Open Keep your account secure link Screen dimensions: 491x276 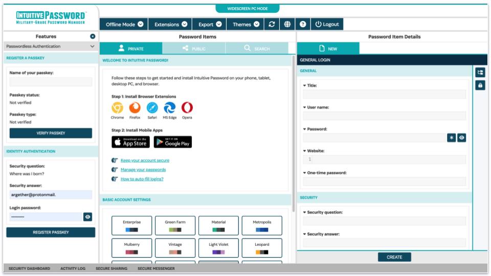[x=145, y=160]
